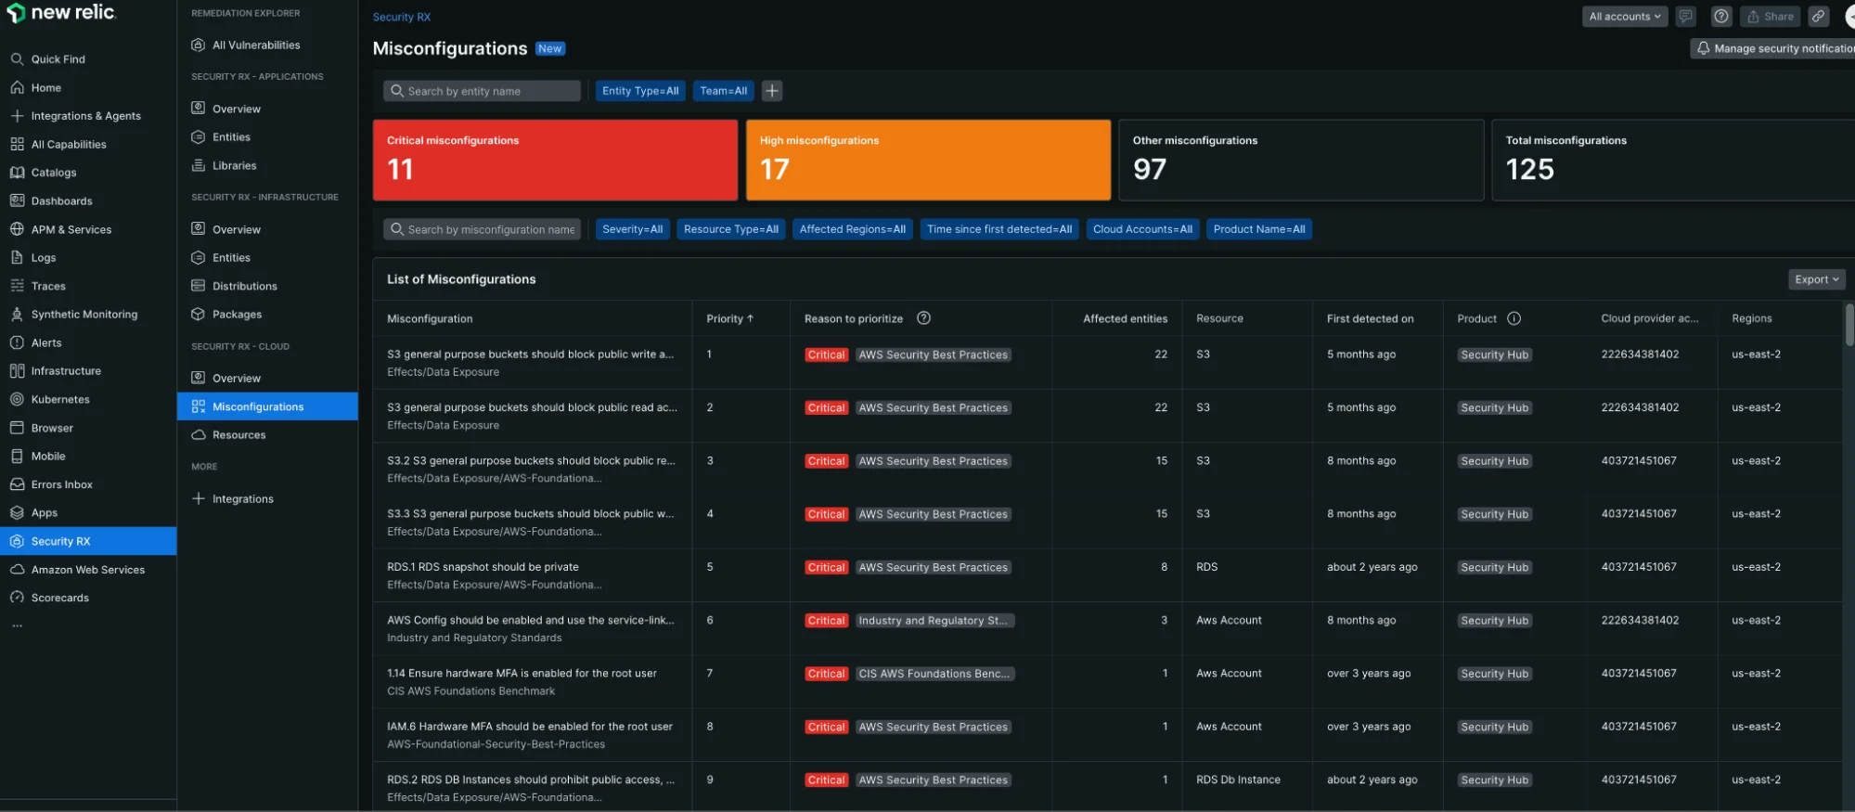Open the Export dropdown menu
Screen dimensions: 1855x812
[x=1815, y=279]
